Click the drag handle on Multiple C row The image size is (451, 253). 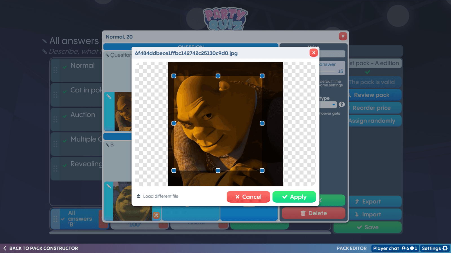[55, 144]
